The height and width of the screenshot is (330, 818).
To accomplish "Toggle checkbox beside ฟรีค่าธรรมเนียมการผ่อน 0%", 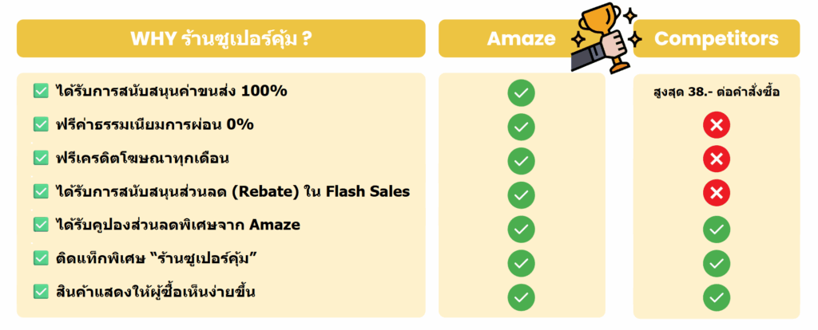I will (40, 124).
